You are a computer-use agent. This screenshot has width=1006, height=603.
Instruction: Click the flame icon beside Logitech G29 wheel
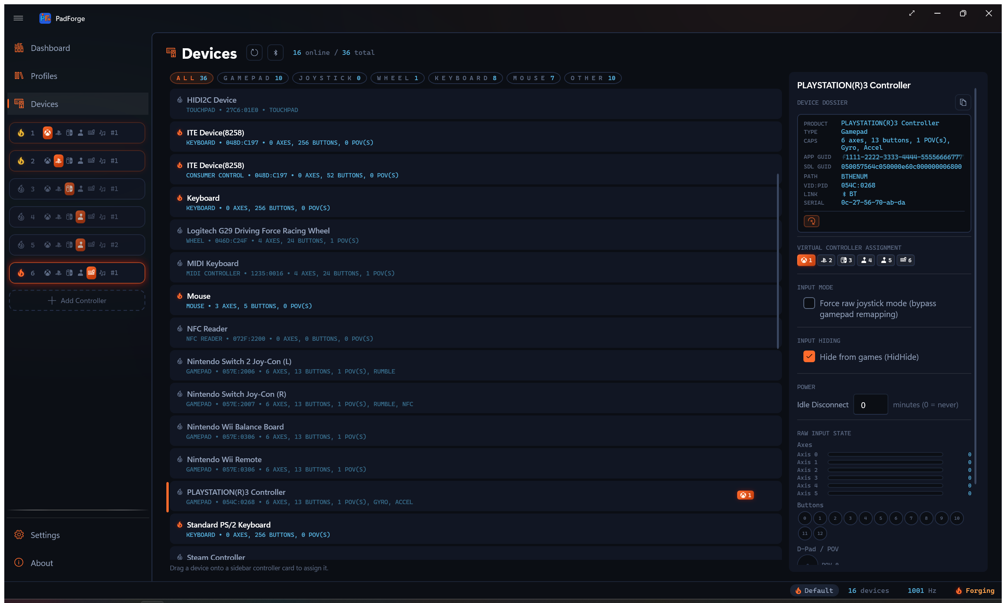tap(180, 230)
